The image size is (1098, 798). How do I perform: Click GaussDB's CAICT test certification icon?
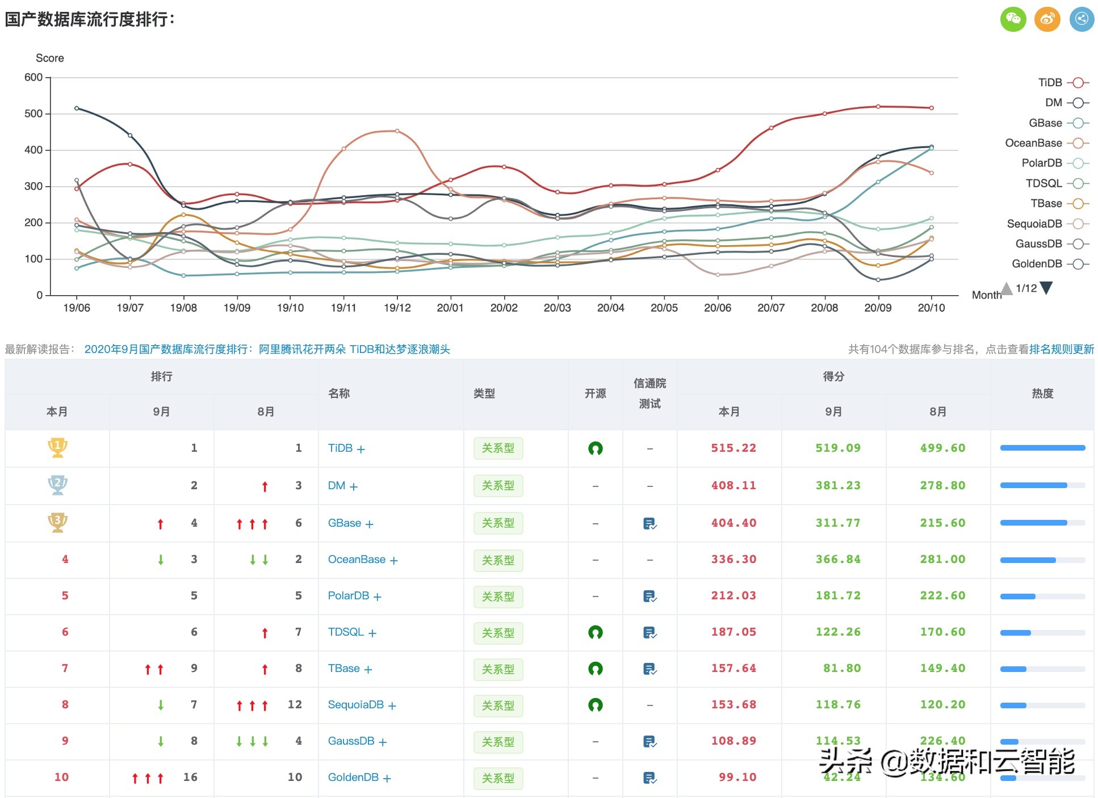(649, 741)
